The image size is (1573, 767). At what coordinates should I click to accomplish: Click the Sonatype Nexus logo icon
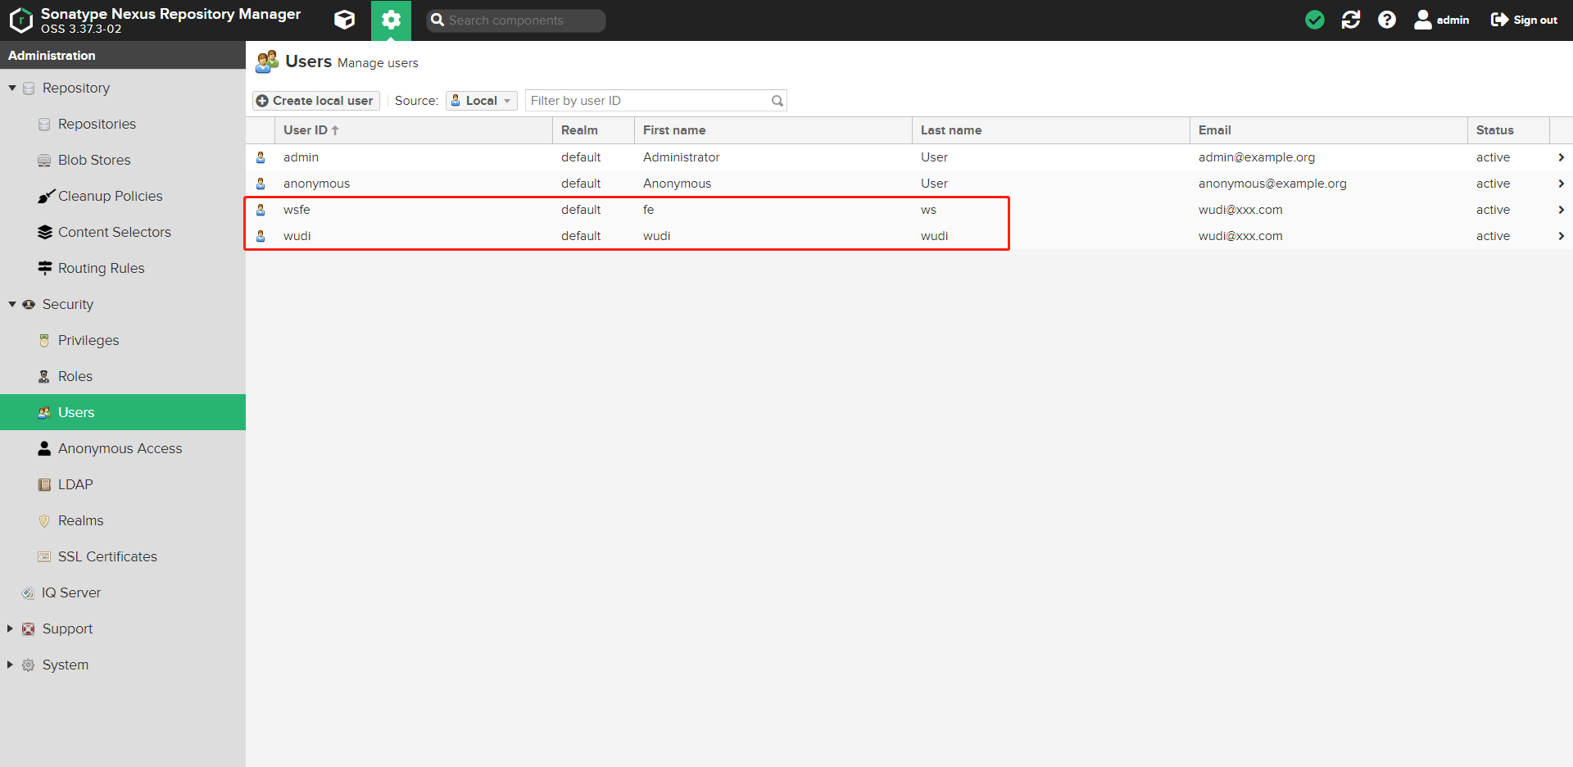pyautogui.click(x=20, y=20)
